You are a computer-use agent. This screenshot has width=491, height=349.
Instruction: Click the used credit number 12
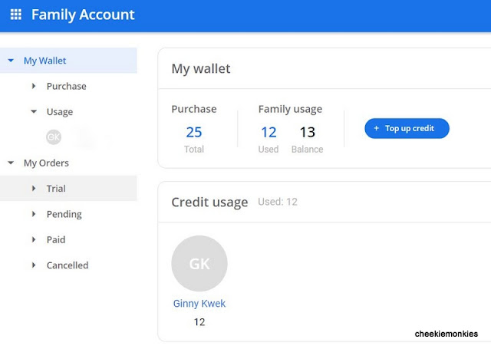269,133
